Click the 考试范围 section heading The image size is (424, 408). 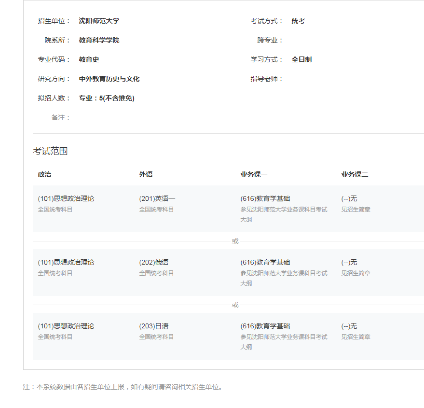coord(50,151)
